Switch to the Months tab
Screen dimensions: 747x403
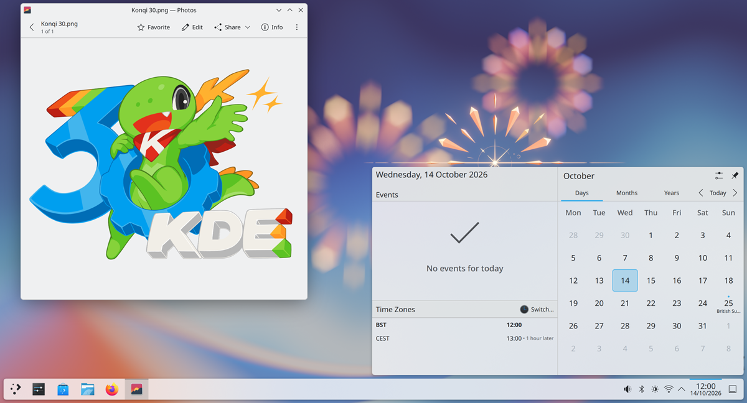pyautogui.click(x=627, y=193)
